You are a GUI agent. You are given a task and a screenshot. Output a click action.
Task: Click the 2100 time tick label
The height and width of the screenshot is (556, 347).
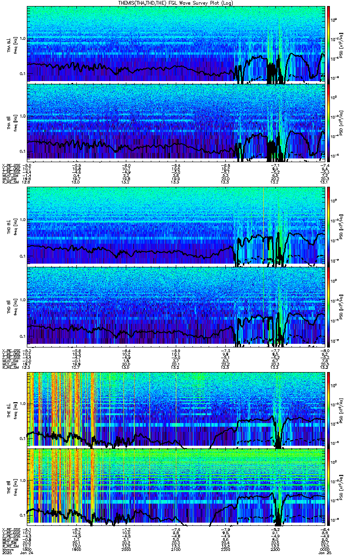[176, 550]
